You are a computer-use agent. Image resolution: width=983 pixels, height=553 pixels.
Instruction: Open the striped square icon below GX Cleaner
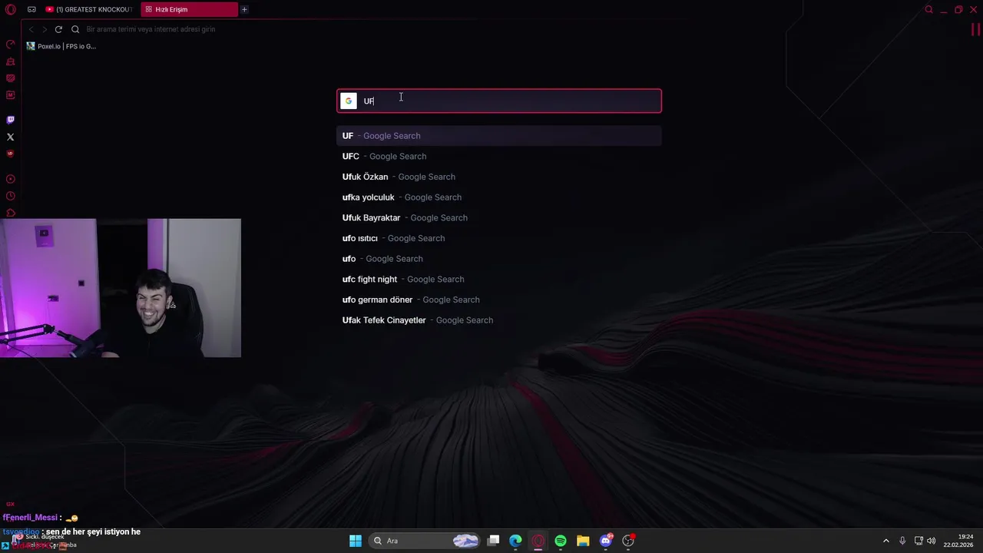pyautogui.click(x=10, y=78)
